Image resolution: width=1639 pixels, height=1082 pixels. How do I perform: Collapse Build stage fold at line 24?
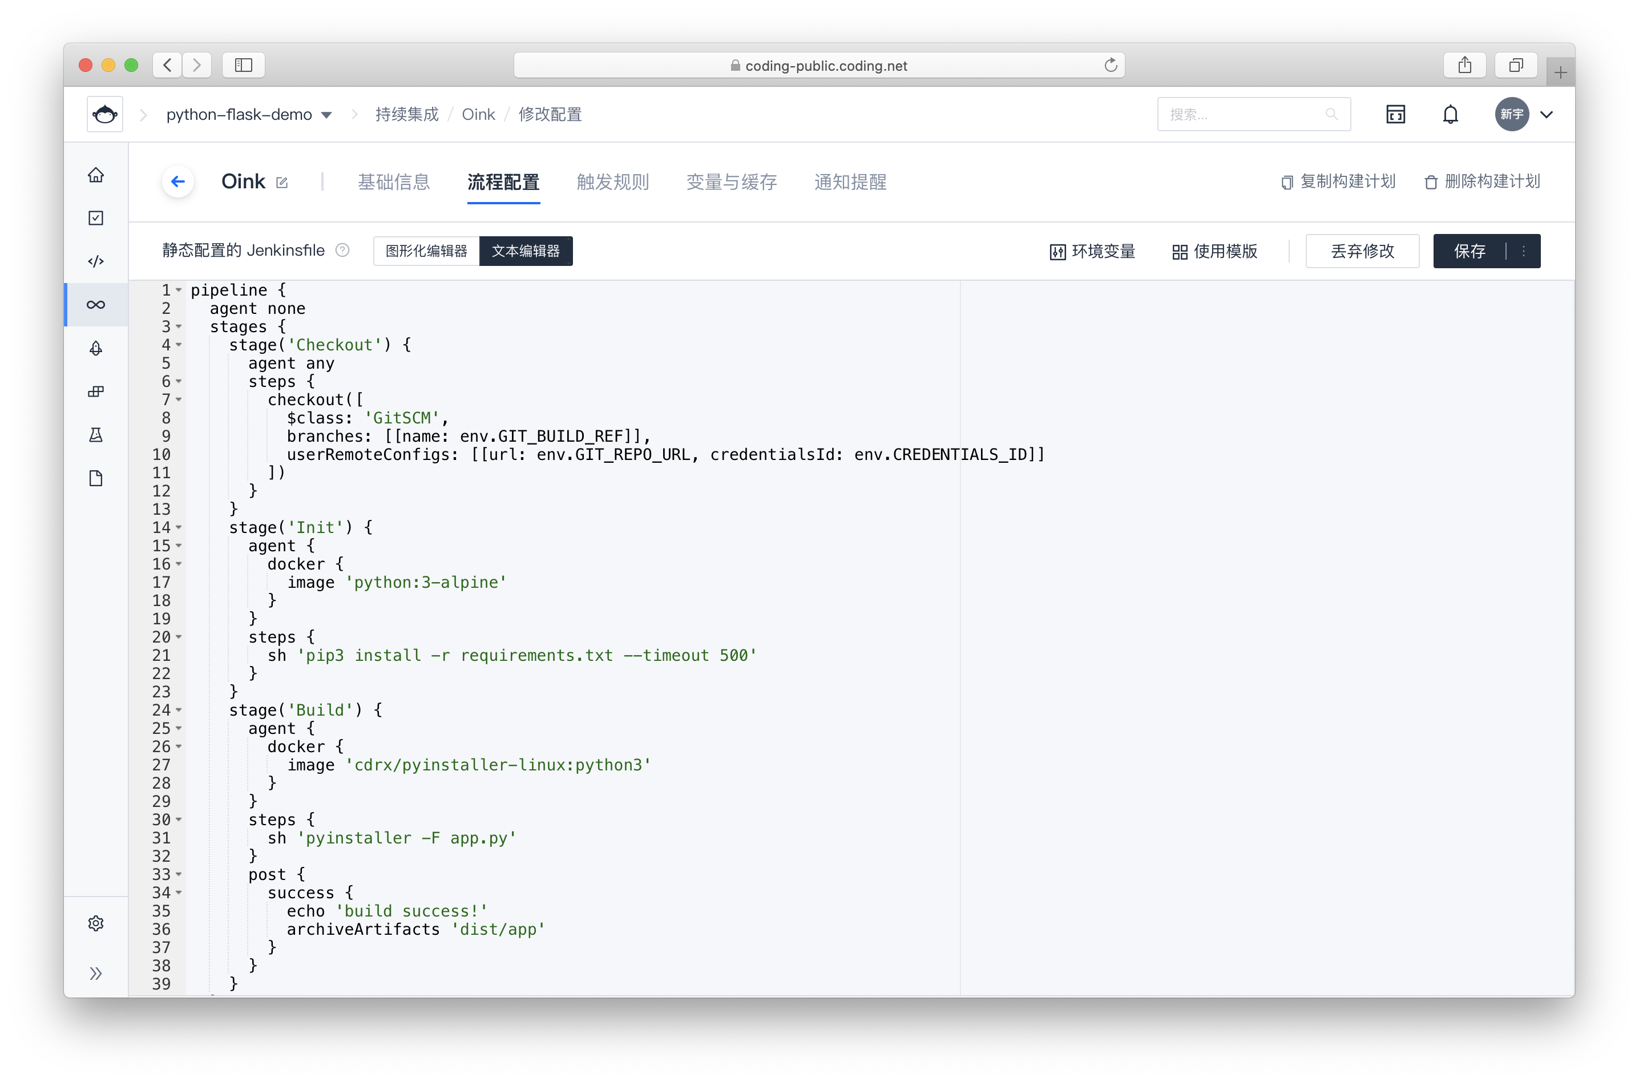pos(179,710)
